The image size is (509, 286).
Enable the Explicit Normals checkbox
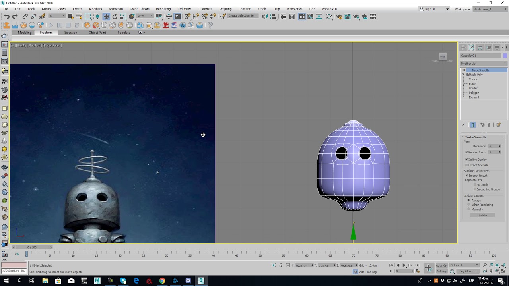pos(466,165)
